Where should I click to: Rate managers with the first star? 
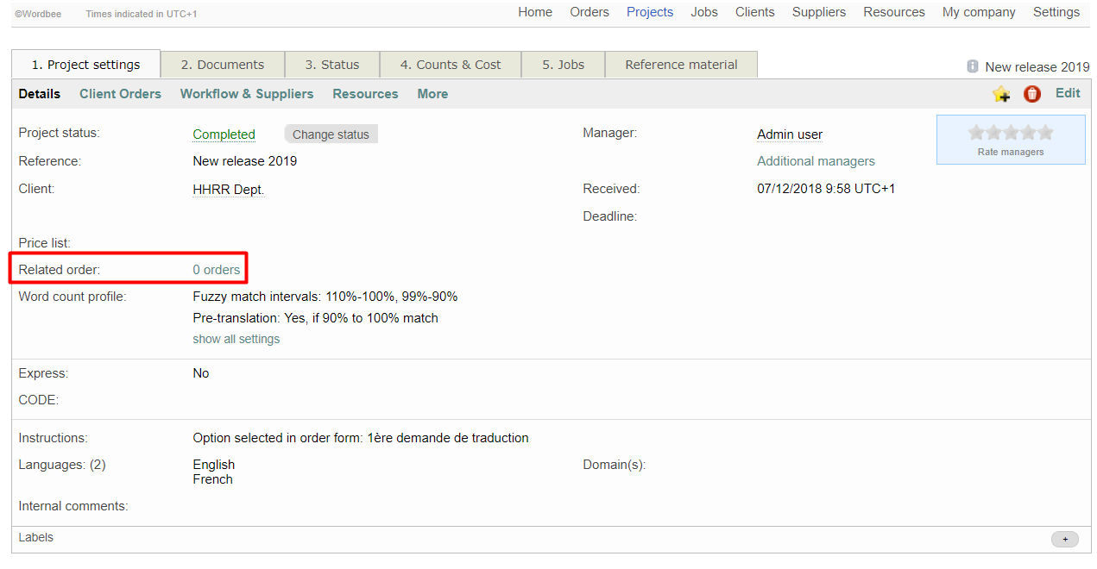[976, 133]
